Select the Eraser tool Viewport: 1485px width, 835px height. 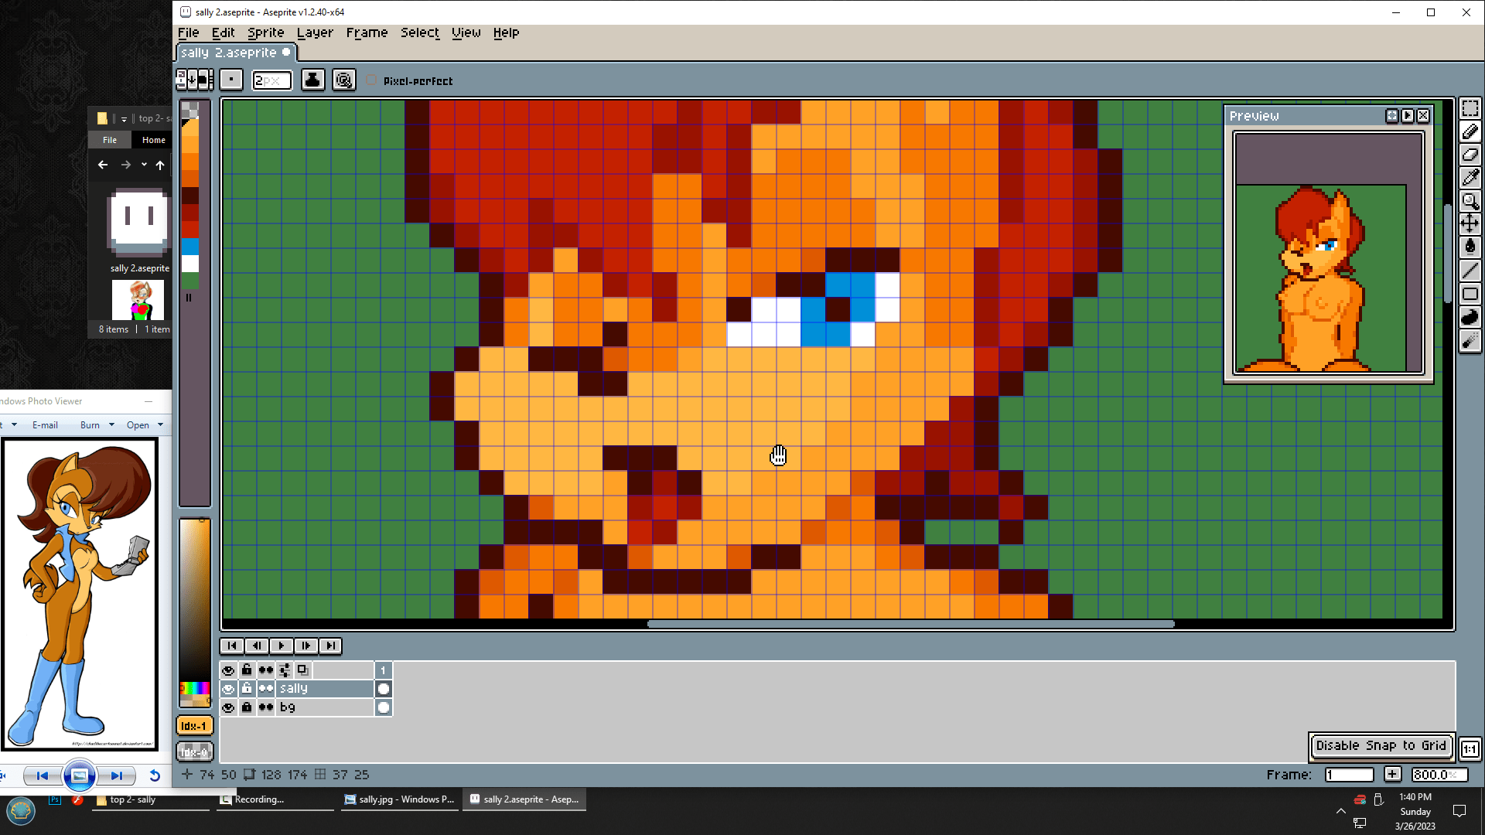1470,155
